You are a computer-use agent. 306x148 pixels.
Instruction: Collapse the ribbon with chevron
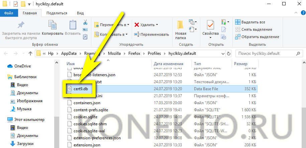pos(296,13)
